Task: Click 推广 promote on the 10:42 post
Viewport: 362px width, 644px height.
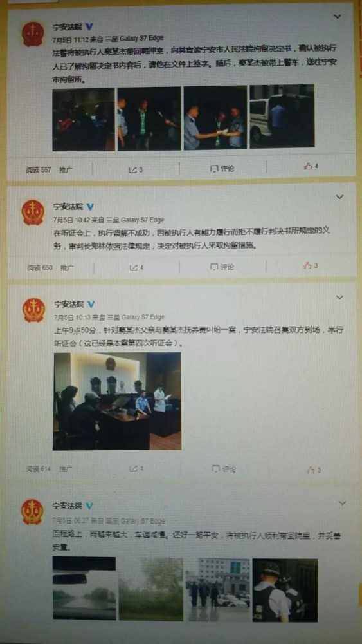Action: 68,267
